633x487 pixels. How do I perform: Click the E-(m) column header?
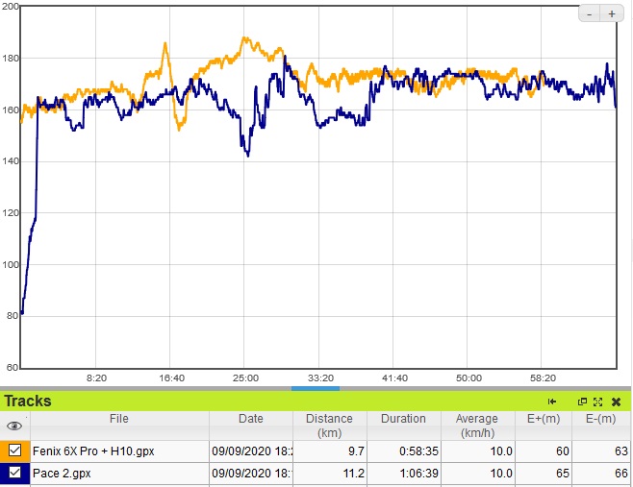point(603,419)
